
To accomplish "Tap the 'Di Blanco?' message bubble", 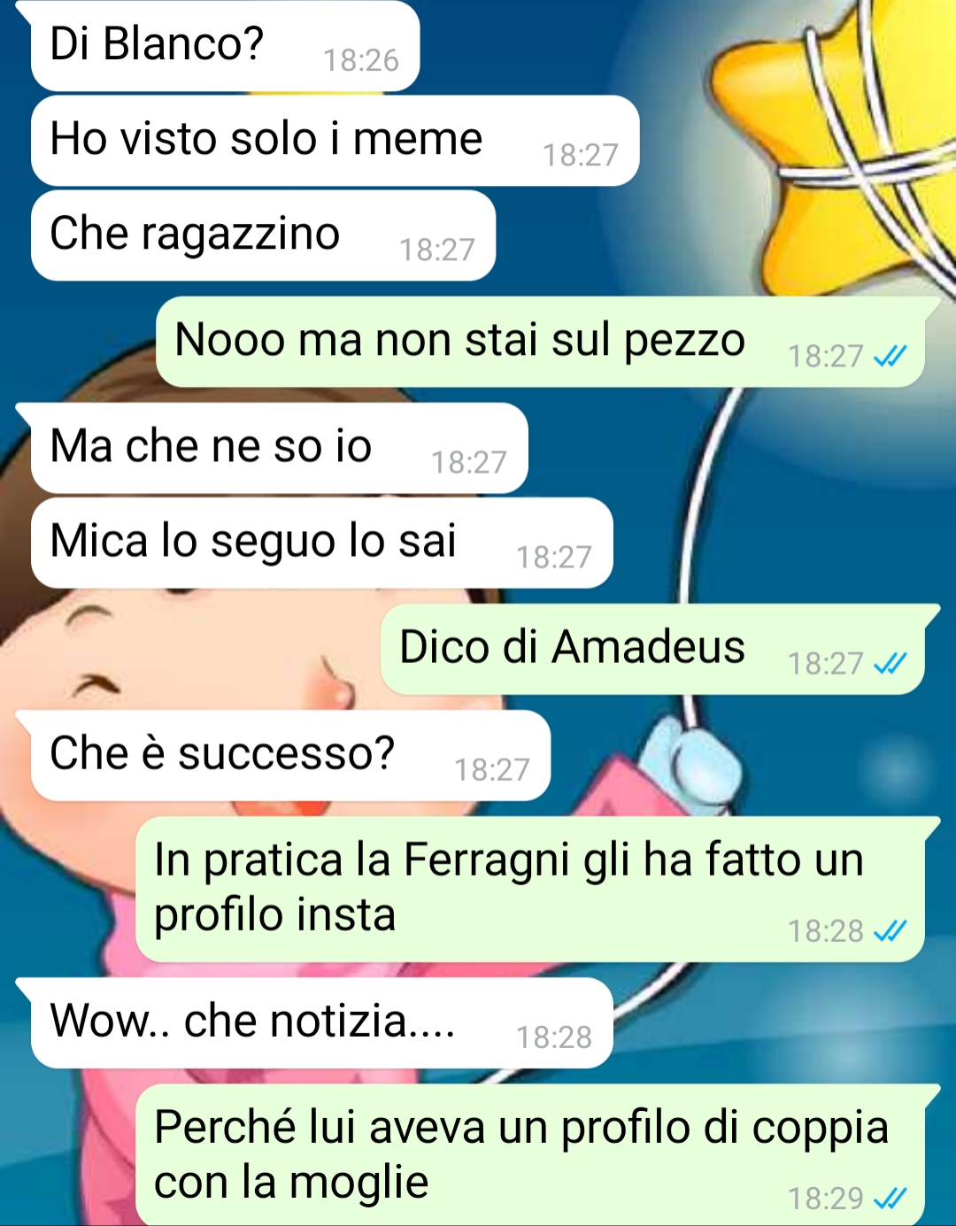I will (225, 46).
